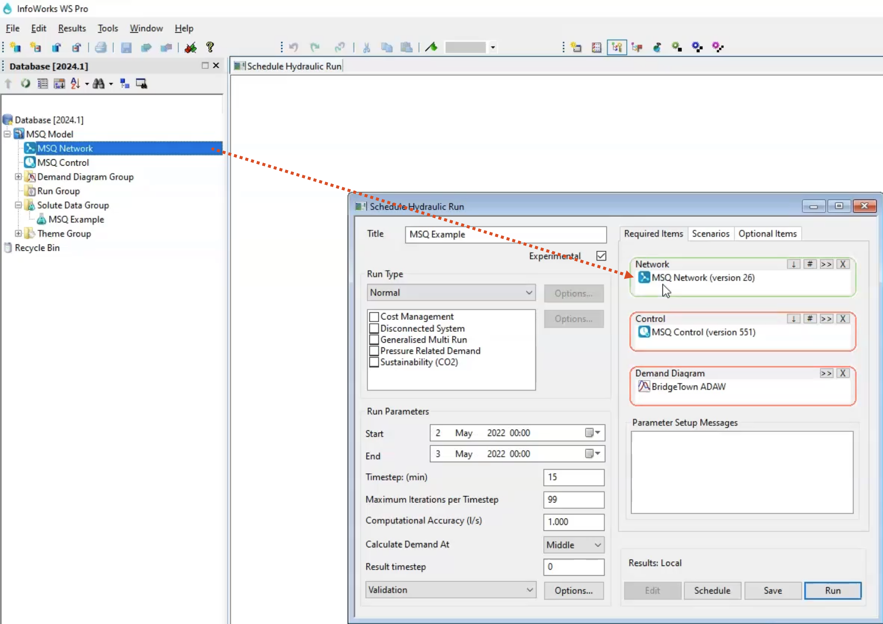The height and width of the screenshot is (624, 883).
Task: Select the Recycle Bin tree item
Action: (37, 247)
